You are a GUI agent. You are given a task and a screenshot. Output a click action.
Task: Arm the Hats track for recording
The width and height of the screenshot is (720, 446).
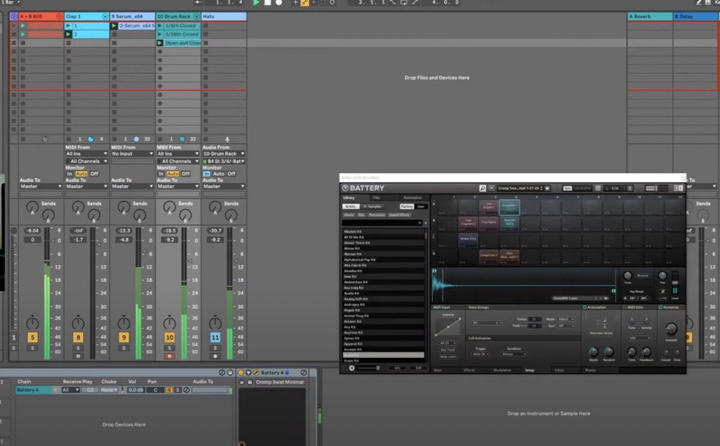(x=215, y=356)
